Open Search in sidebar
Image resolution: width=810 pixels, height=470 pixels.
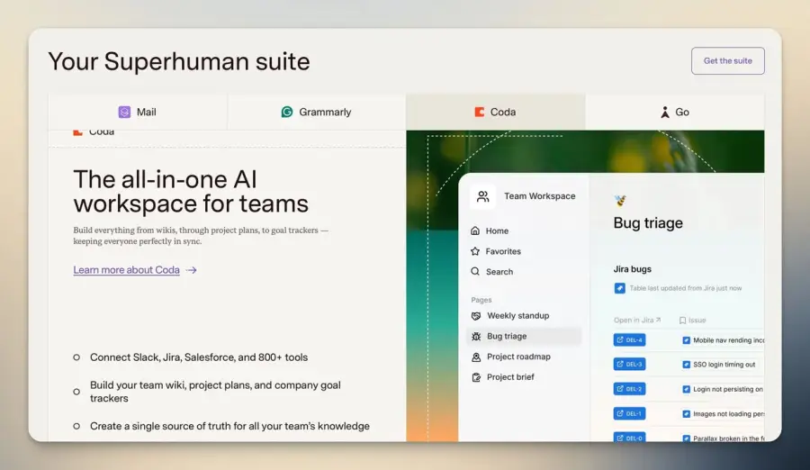[x=499, y=271]
